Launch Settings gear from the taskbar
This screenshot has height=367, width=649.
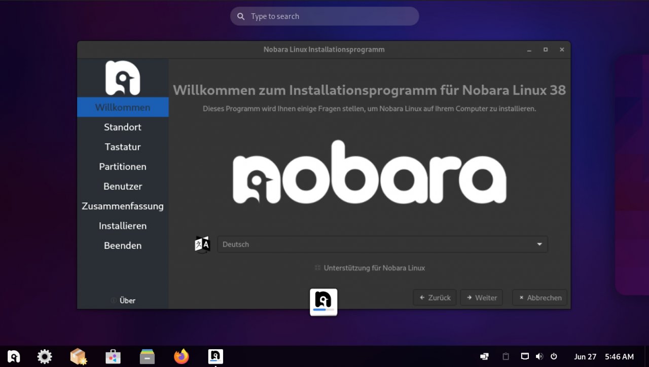[x=45, y=357]
